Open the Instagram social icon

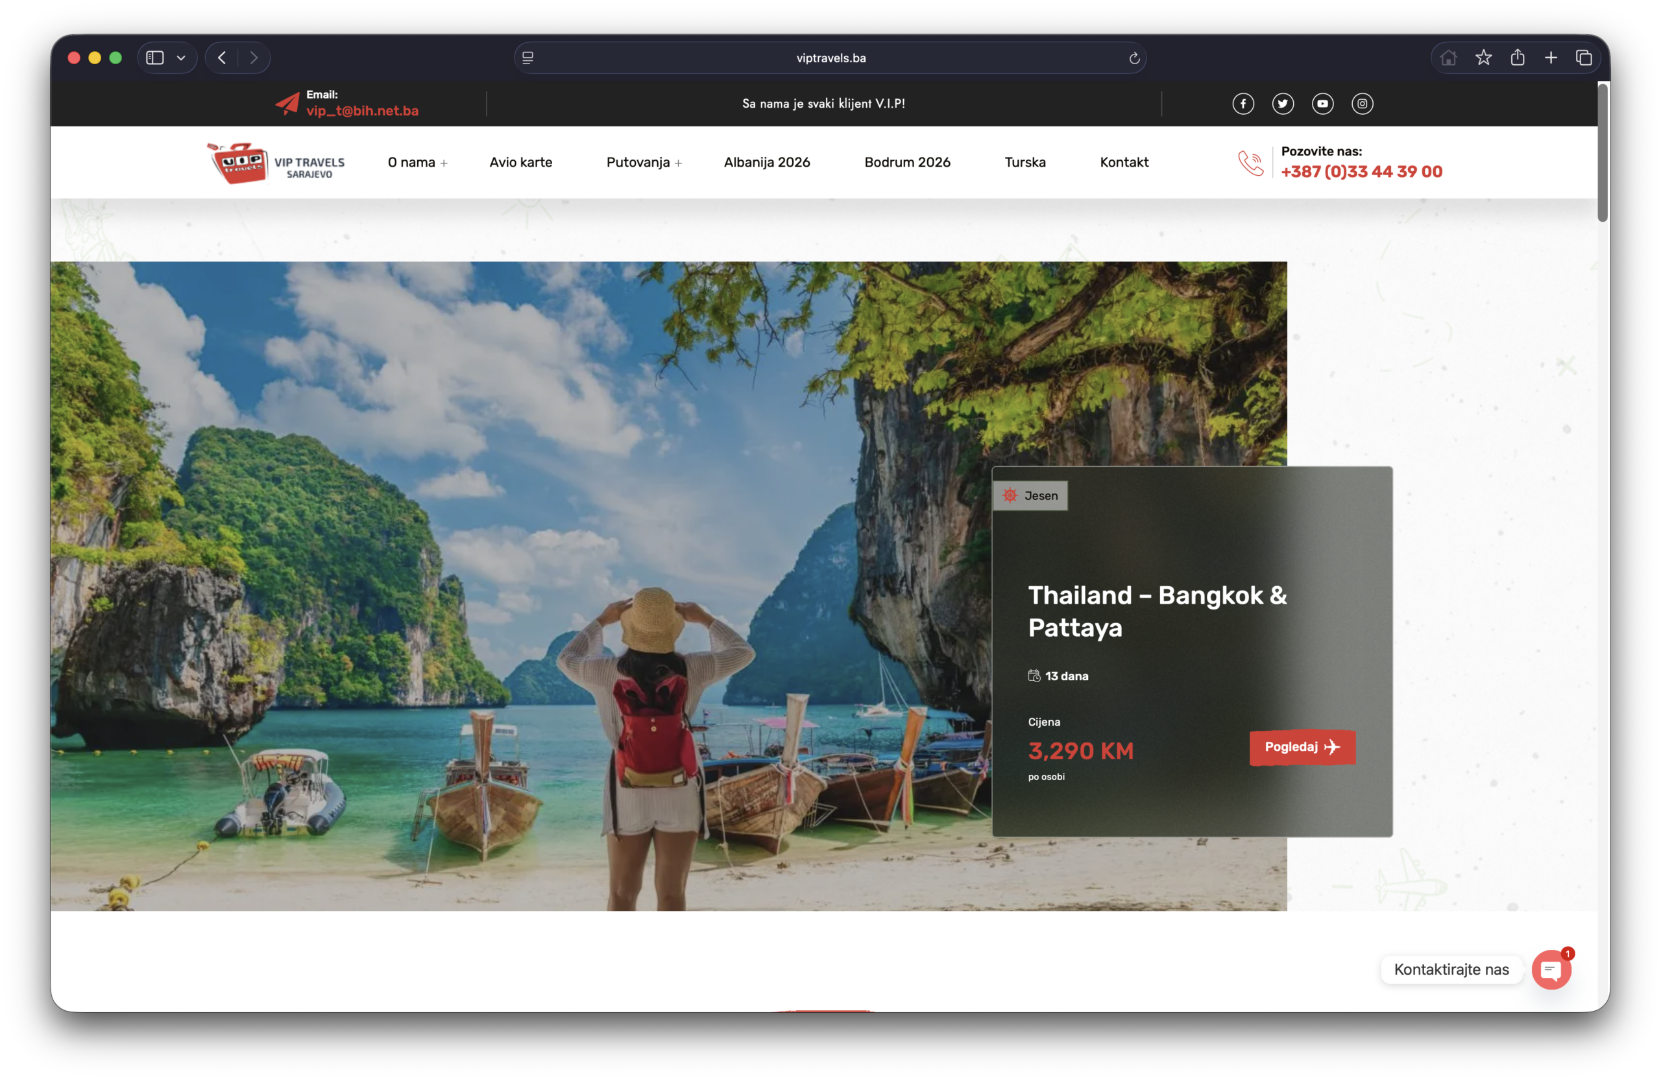pyautogui.click(x=1363, y=104)
